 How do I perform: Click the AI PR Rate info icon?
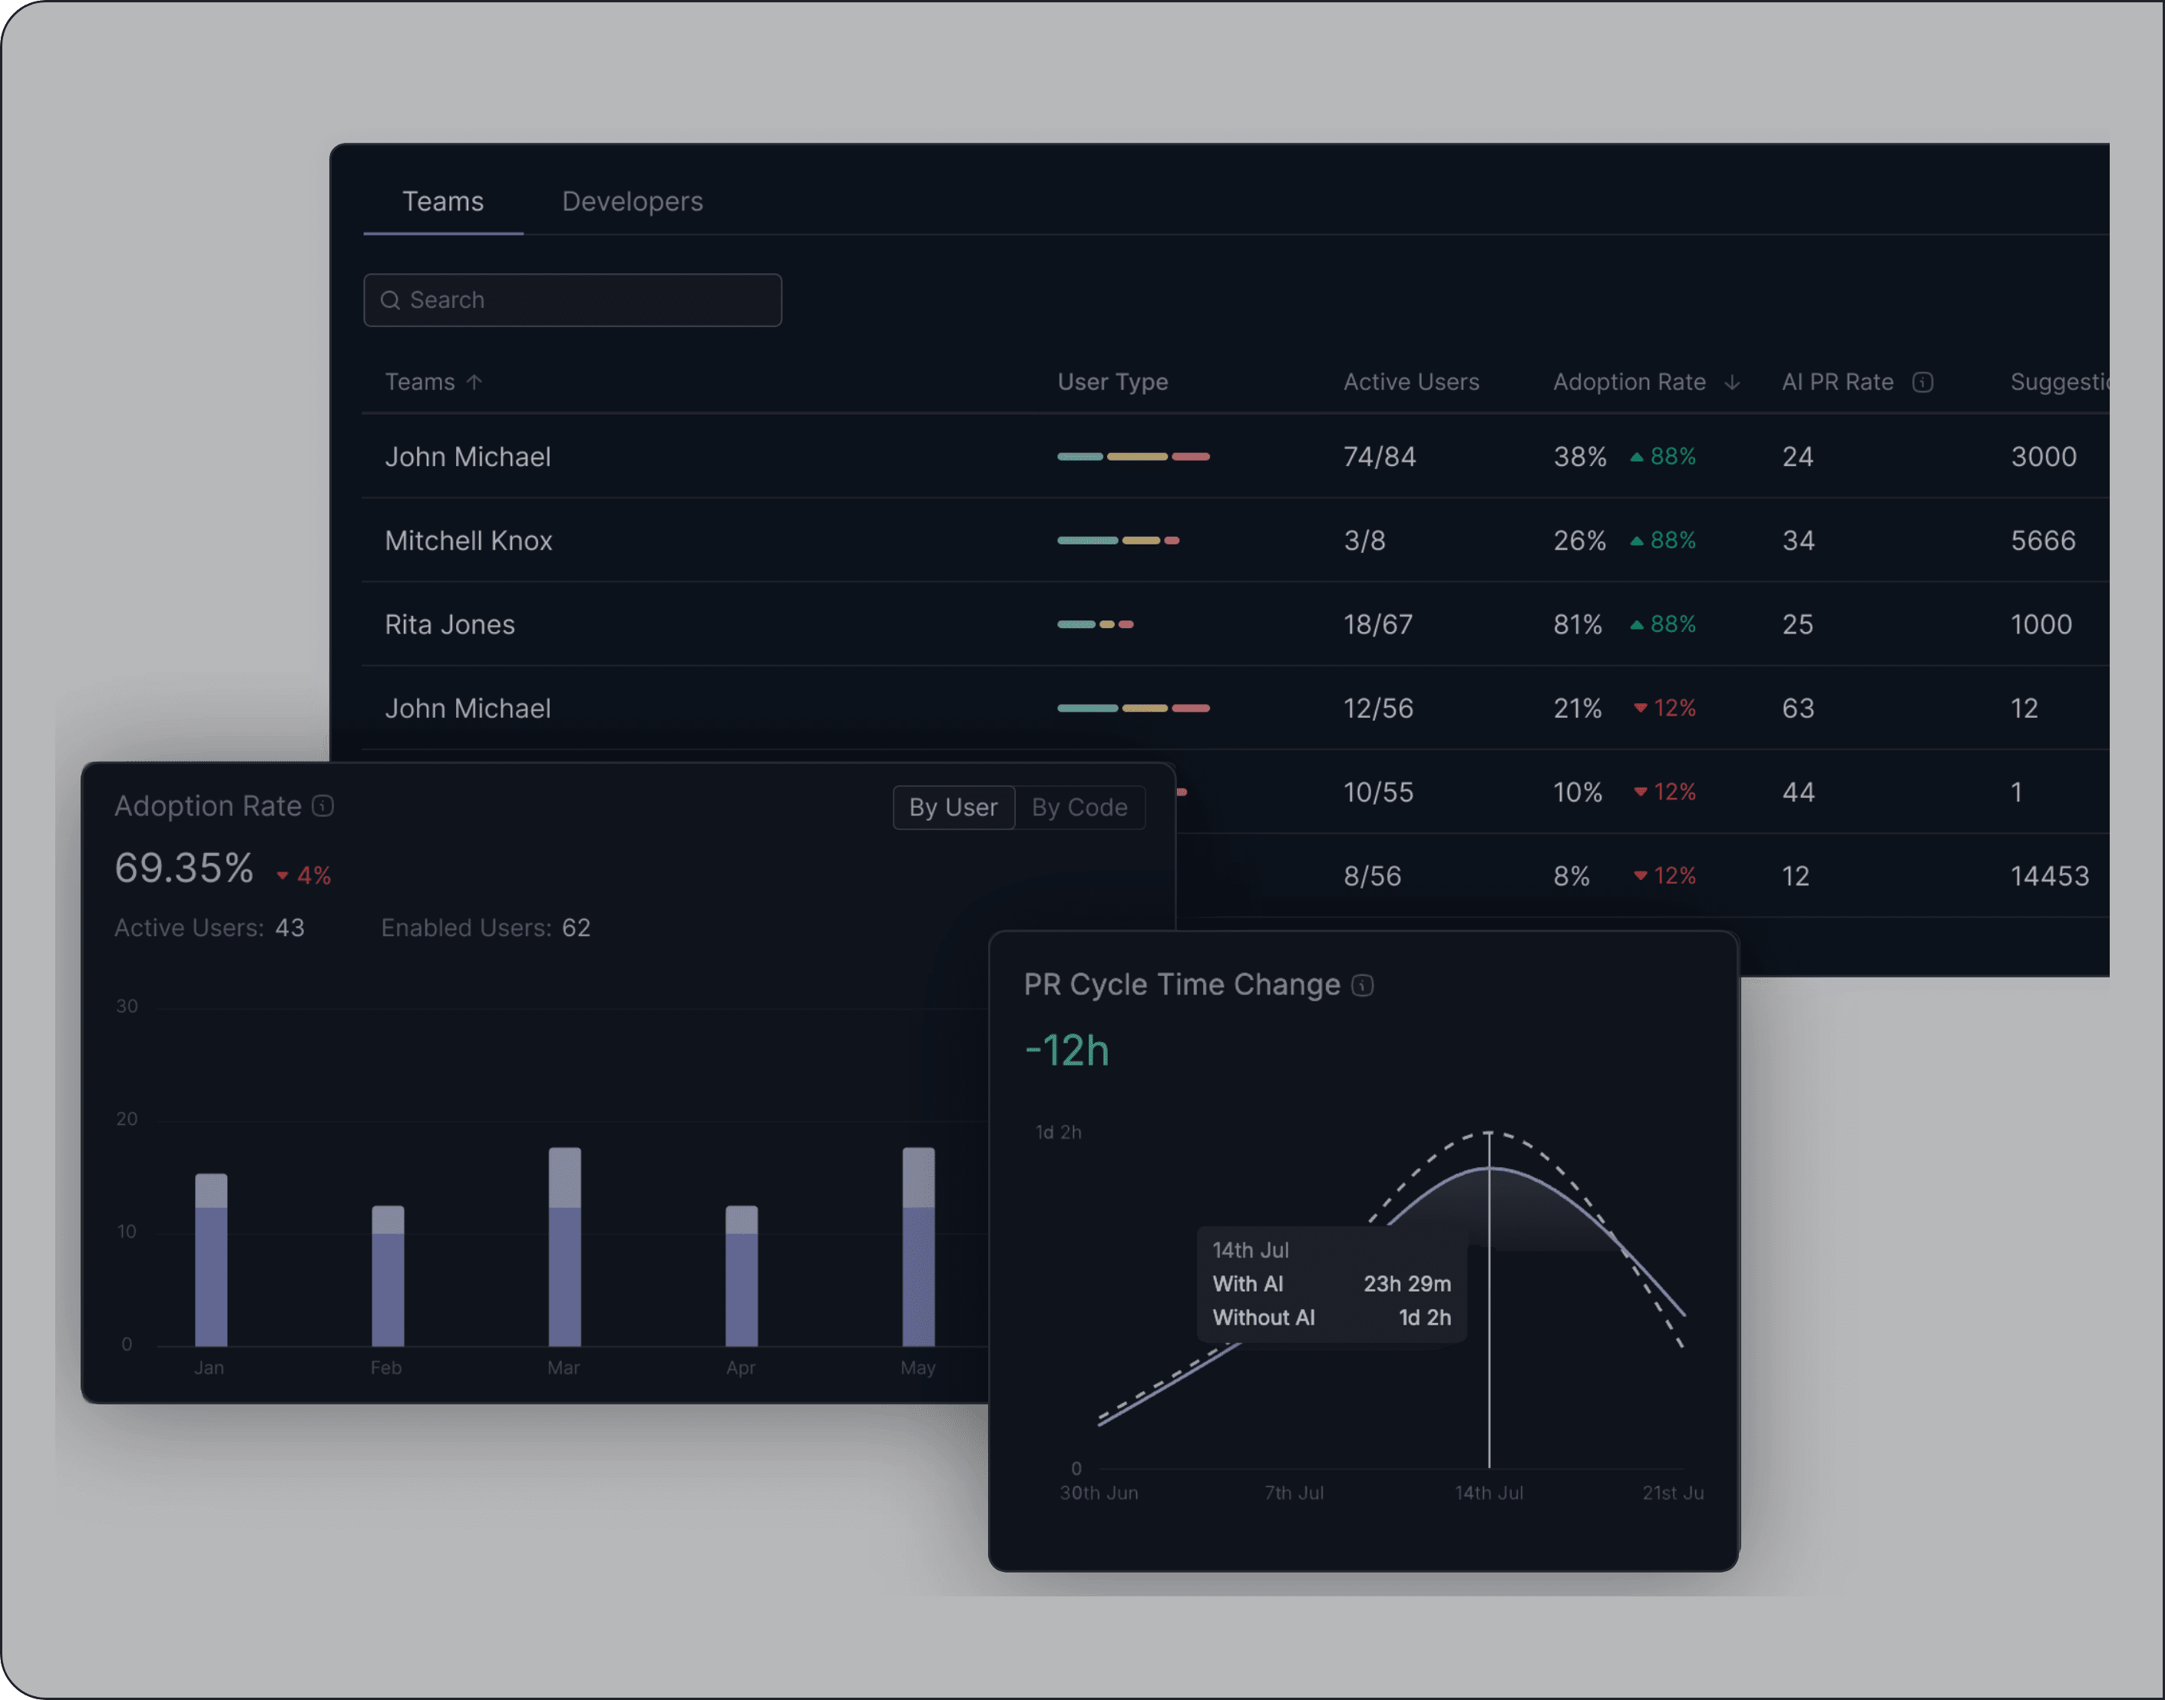pos(1922,382)
